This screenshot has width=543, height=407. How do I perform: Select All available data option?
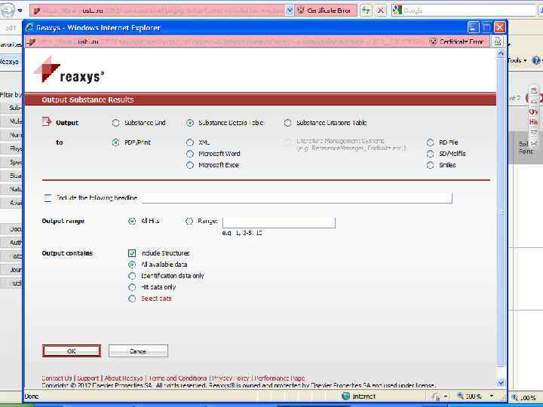(132, 265)
